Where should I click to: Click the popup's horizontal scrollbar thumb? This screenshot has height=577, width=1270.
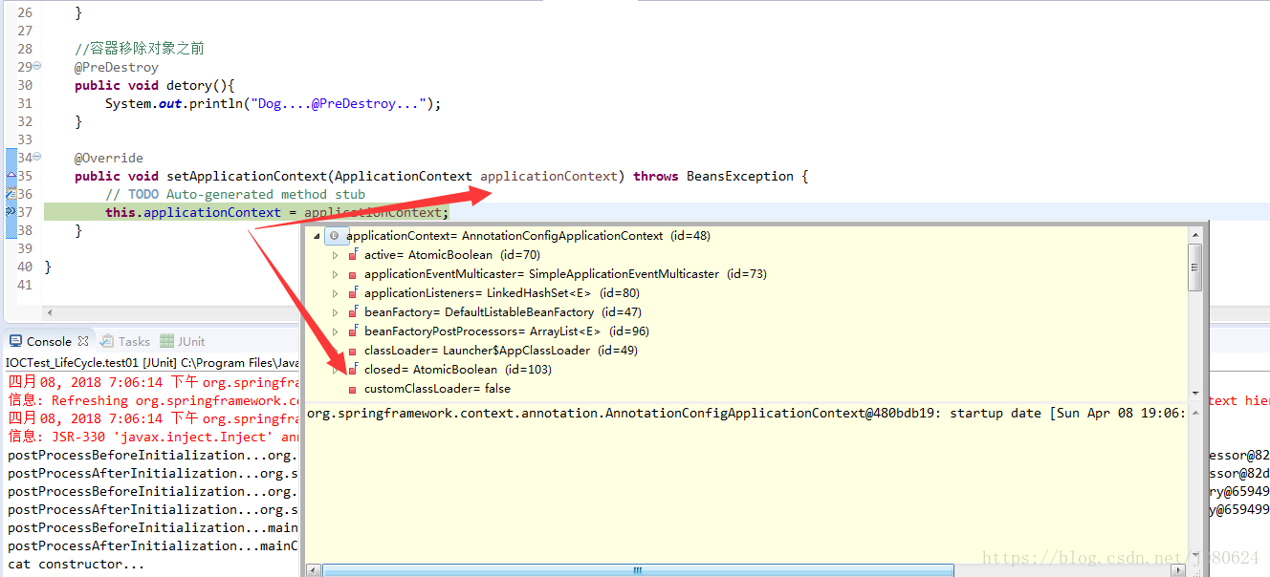(636, 570)
